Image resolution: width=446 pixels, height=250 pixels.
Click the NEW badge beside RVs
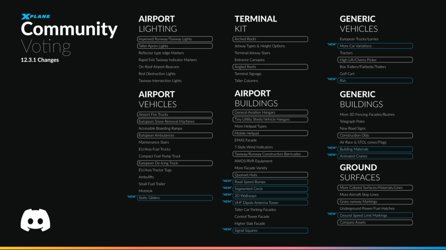point(331,79)
